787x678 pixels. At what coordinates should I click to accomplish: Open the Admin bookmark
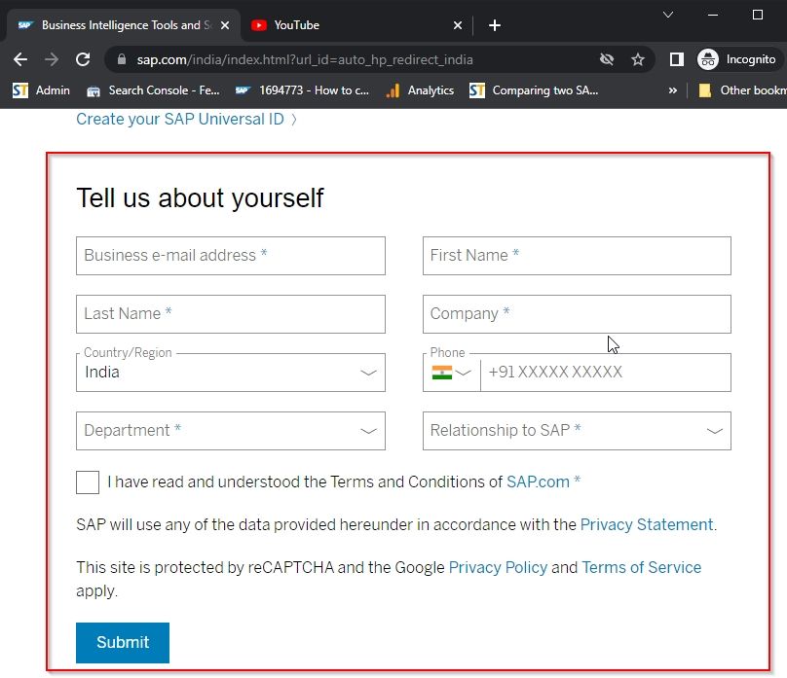[x=41, y=90]
